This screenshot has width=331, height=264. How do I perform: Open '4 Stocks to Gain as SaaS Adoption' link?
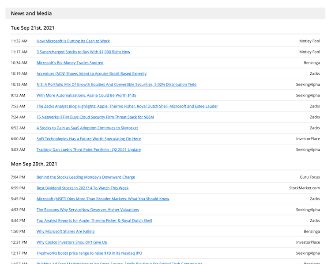point(87,128)
